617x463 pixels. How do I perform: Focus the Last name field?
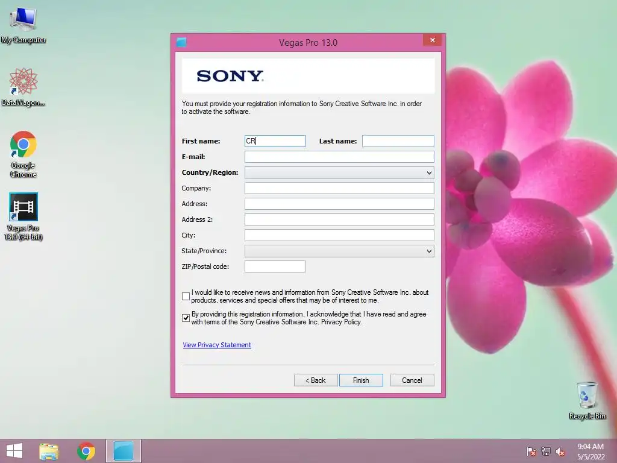398,141
